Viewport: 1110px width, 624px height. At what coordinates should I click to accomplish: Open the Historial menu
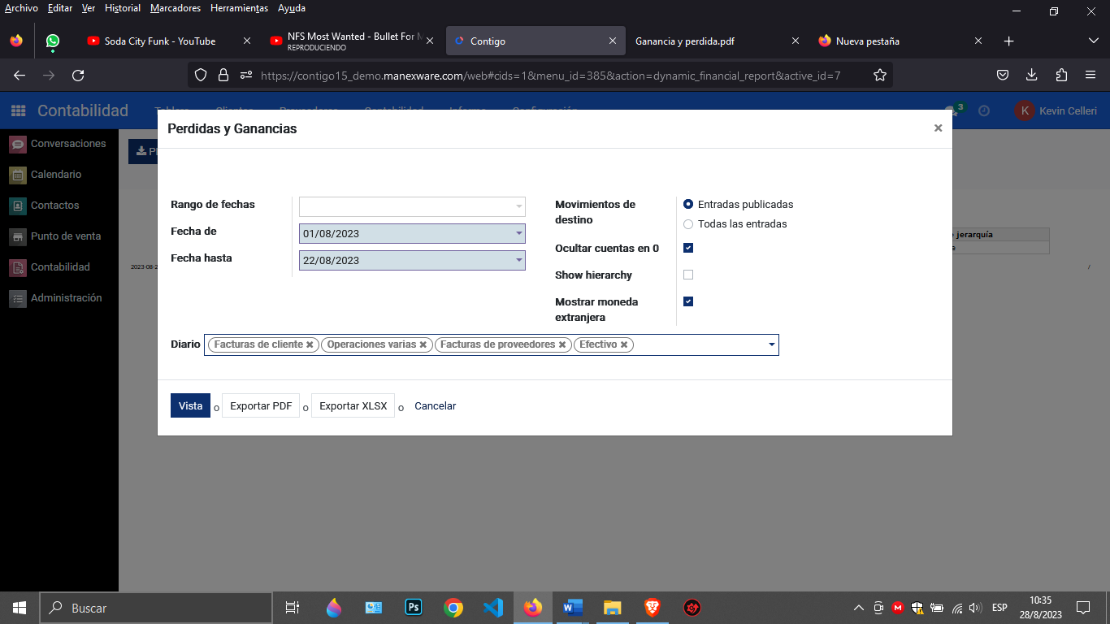tap(123, 8)
